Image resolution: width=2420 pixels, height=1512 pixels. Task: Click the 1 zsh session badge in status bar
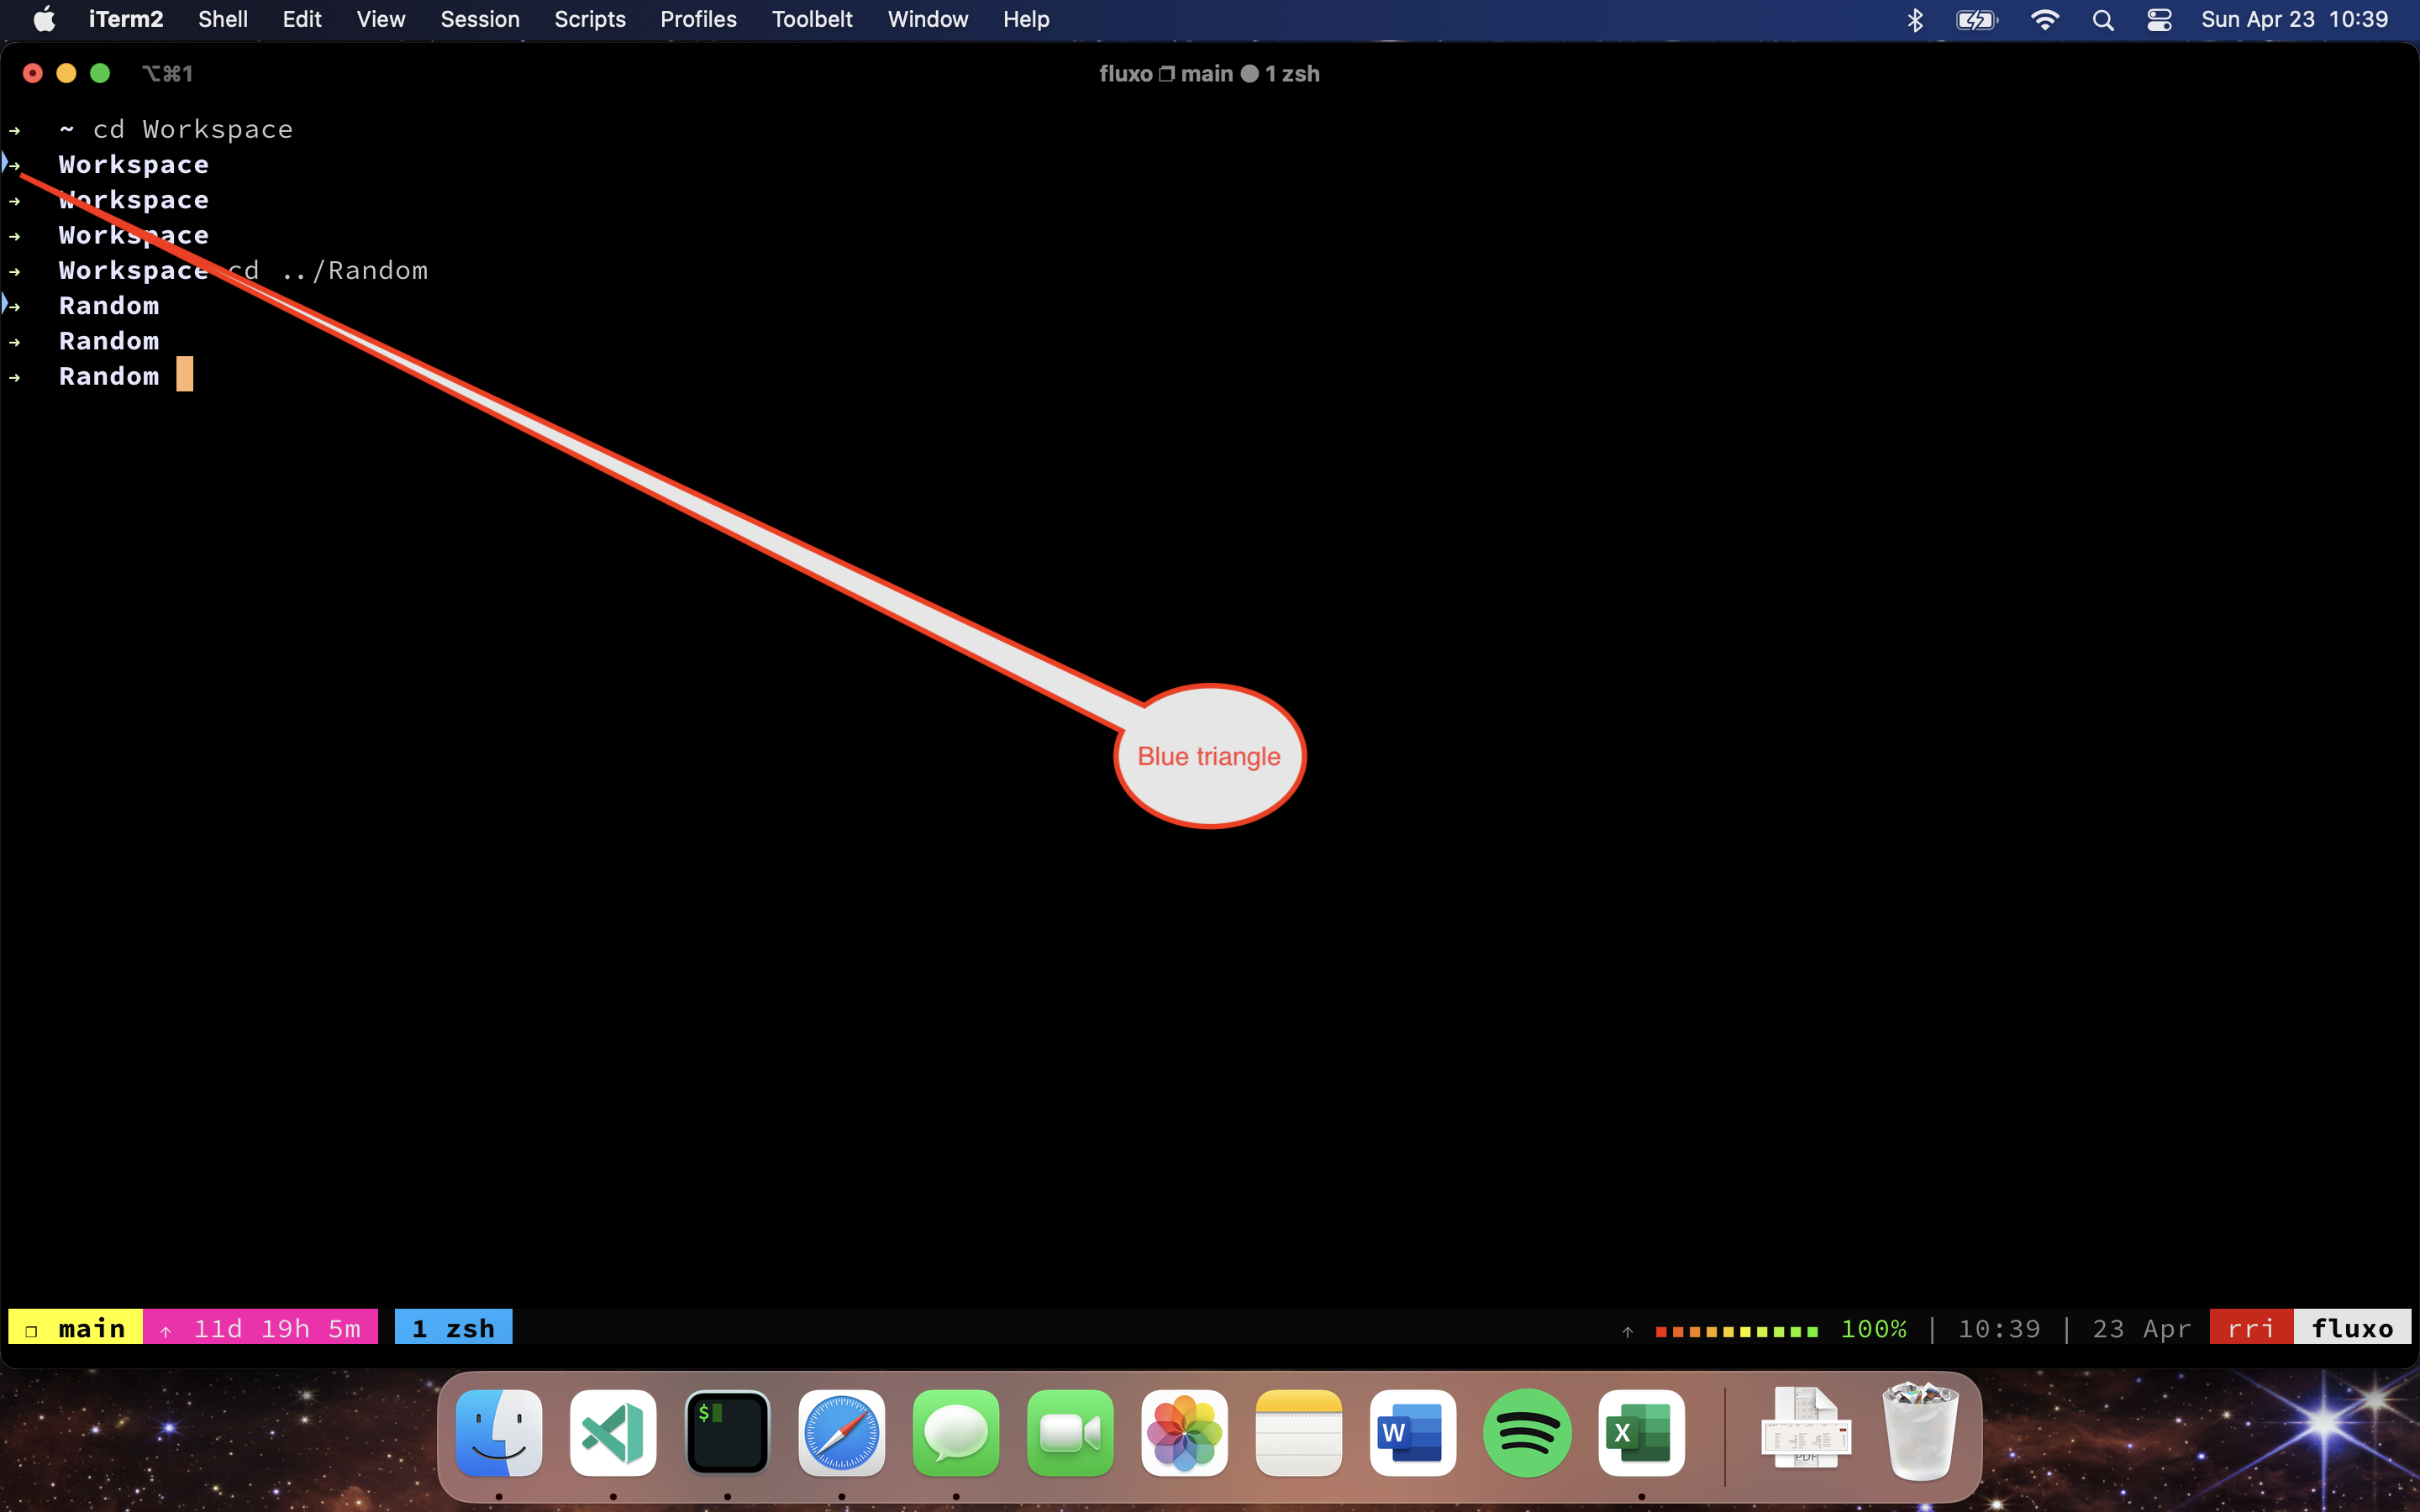452,1327
